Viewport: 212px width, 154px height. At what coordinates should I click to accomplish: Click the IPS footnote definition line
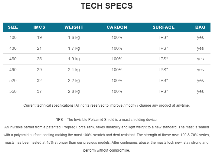pyautogui.click(x=106, y=120)
